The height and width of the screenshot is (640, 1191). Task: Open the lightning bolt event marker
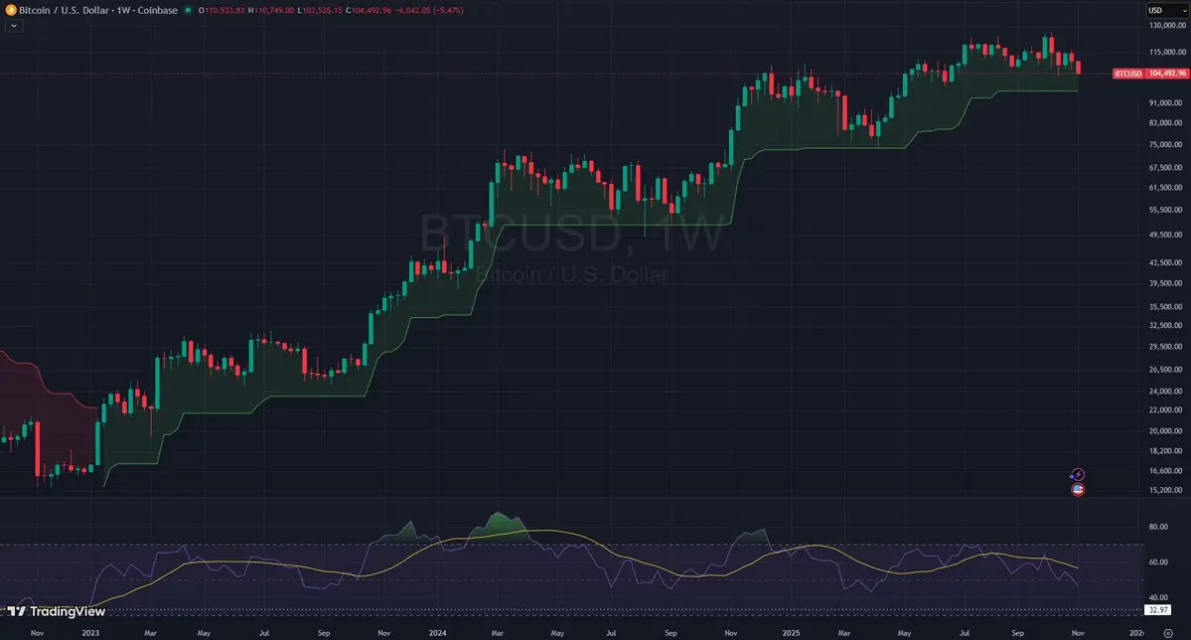[1077, 474]
